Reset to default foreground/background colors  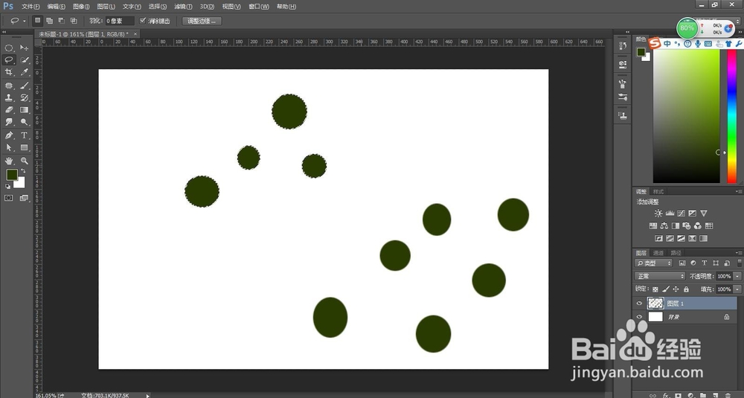(x=7, y=187)
